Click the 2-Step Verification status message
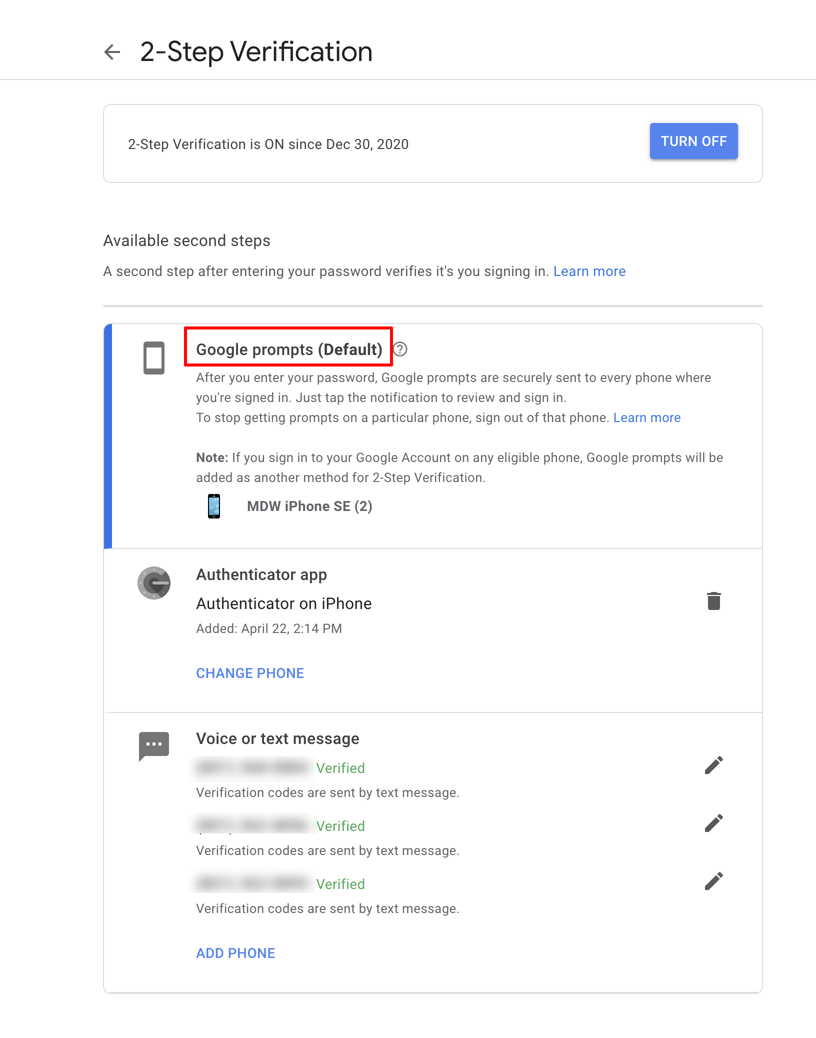 coord(267,144)
